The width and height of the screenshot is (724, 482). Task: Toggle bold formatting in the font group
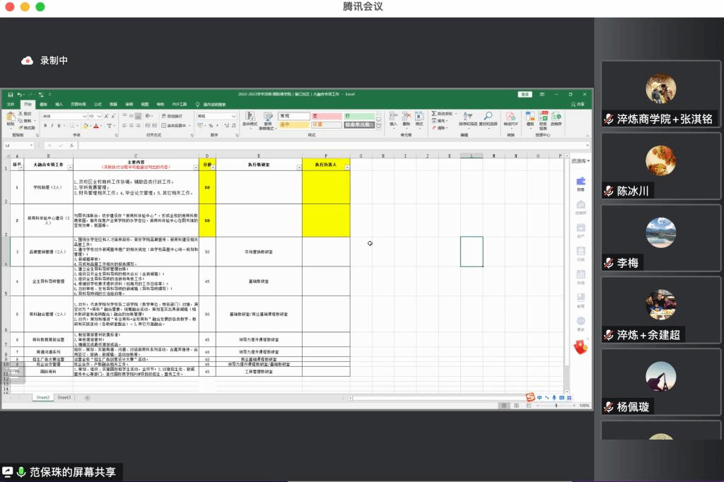point(45,126)
